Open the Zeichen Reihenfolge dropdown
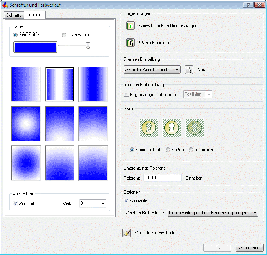Viewport: 267px width, 255px height. pyautogui.click(x=213, y=213)
